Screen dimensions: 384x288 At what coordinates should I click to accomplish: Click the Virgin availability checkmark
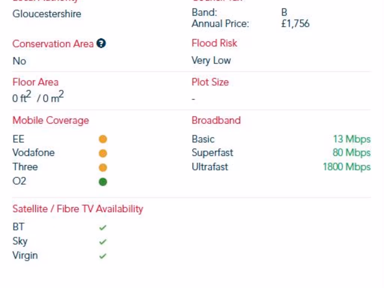pos(103,256)
